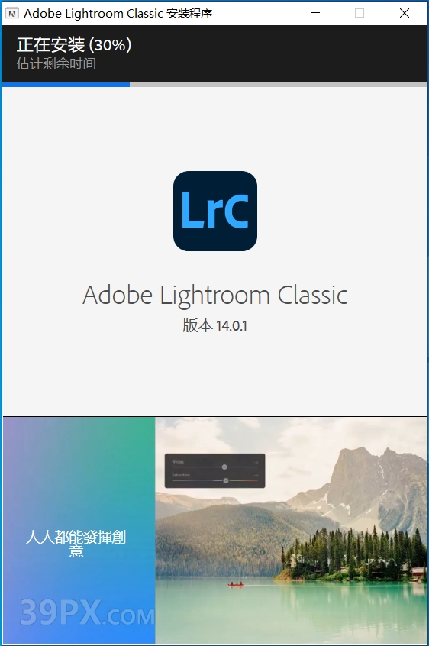Click the Adobe icon in title bar
Viewport: 429px width, 646px height.
click(11, 14)
